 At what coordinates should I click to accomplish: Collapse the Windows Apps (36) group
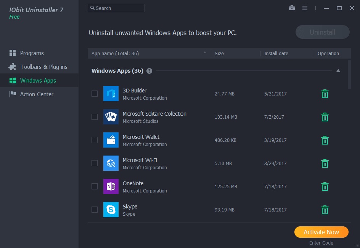tap(338, 70)
